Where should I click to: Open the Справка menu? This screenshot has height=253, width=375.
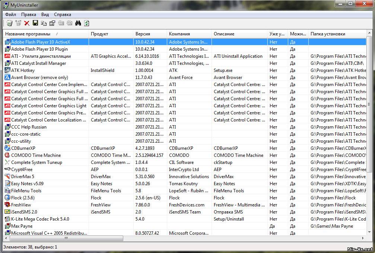pos(63,15)
